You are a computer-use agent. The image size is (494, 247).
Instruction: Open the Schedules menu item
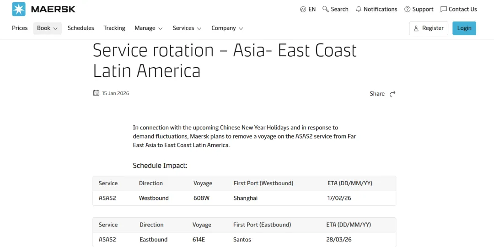pyautogui.click(x=81, y=28)
